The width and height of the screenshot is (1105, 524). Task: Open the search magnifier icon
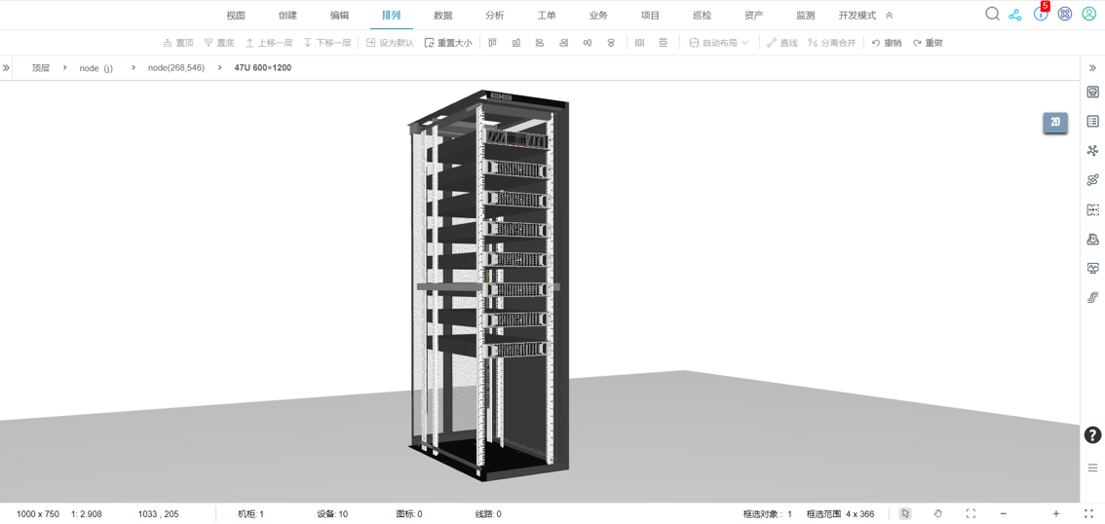click(992, 14)
